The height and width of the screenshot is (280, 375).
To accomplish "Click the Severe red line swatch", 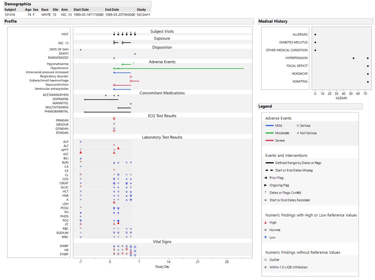I will click(270, 140).
